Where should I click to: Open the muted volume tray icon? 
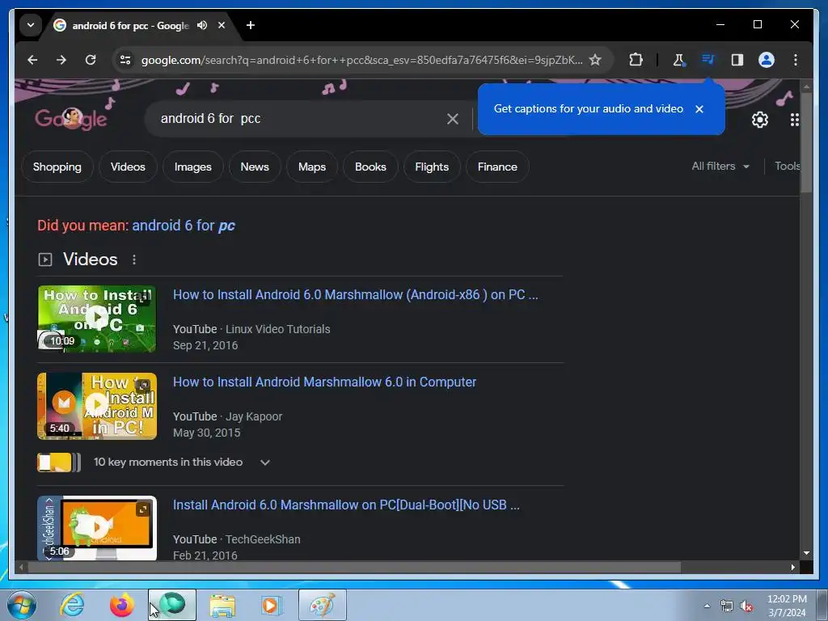(746, 606)
